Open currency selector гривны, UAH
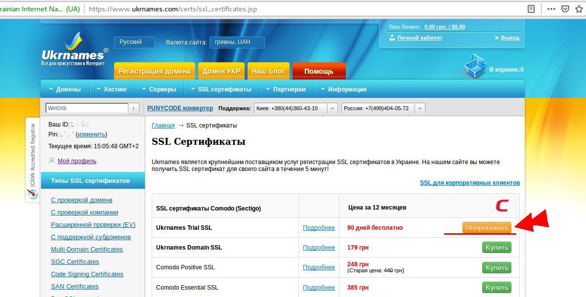This screenshot has width=586, height=297. (x=237, y=42)
